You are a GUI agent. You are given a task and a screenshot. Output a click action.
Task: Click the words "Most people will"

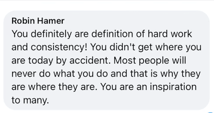pyautogui.click(x=150, y=60)
